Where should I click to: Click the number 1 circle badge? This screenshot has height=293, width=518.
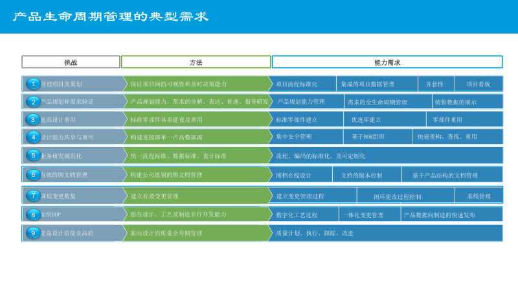click(x=34, y=84)
